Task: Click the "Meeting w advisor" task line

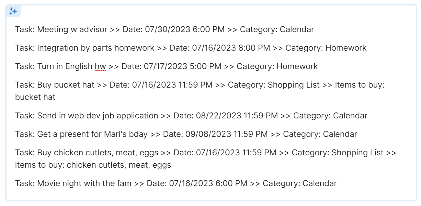Action: point(72,29)
